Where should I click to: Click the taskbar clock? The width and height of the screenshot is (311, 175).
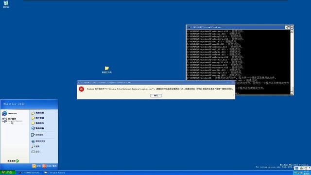click(307, 173)
